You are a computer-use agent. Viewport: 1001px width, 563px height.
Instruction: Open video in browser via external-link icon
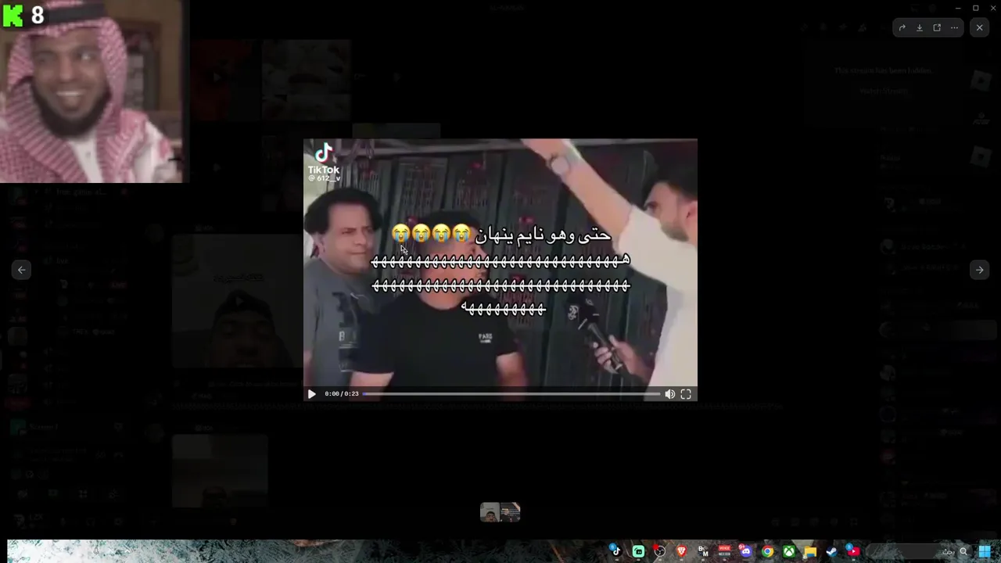tap(937, 27)
